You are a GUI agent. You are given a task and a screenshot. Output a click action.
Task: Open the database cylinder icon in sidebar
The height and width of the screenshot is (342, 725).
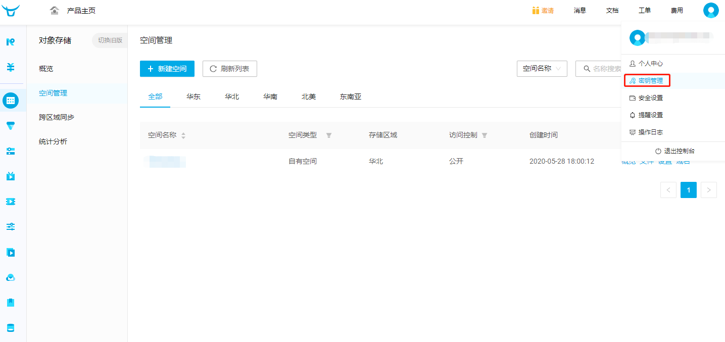11,328
